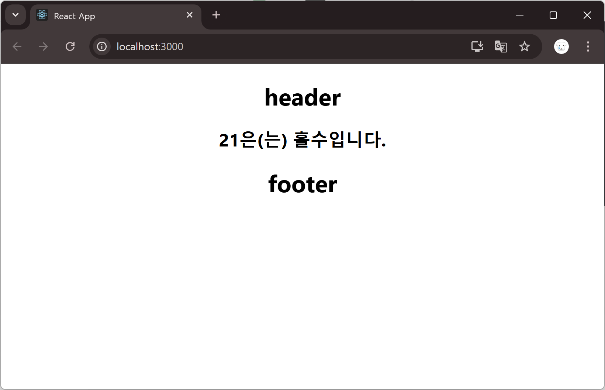Open the user profile avatar
Viewport: 605px width, 390px height.
(x=561, y=46)
